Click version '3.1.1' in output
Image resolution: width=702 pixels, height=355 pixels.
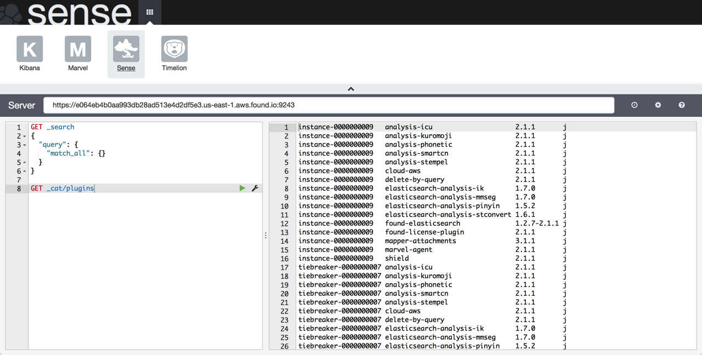525,241
